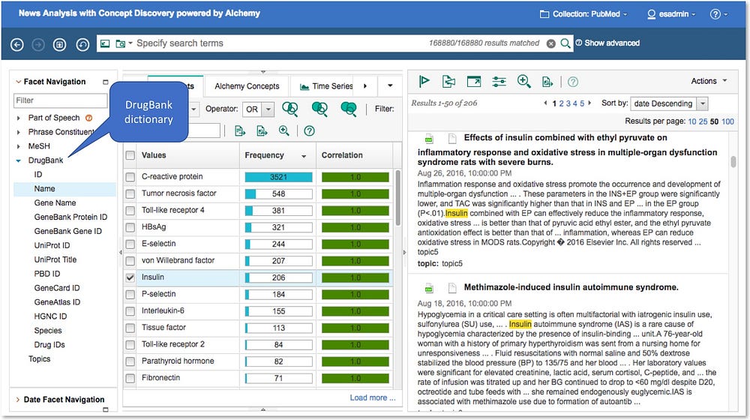Check the E-selectin checkbox
This screenshot has width=750, height=420.
(130, 244)
